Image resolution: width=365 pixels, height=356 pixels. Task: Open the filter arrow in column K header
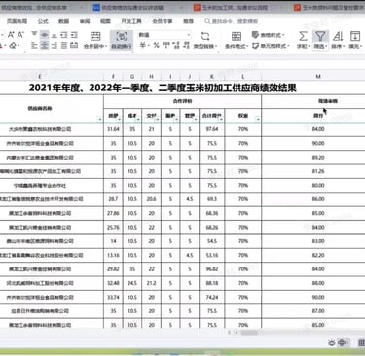221,119
